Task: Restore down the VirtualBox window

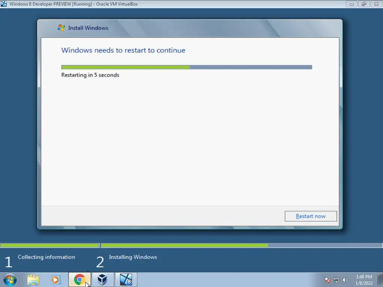Action: pos(364,4)
